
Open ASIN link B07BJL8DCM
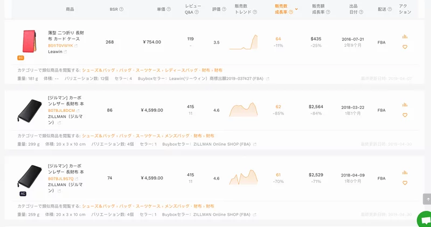coord(61,110)
